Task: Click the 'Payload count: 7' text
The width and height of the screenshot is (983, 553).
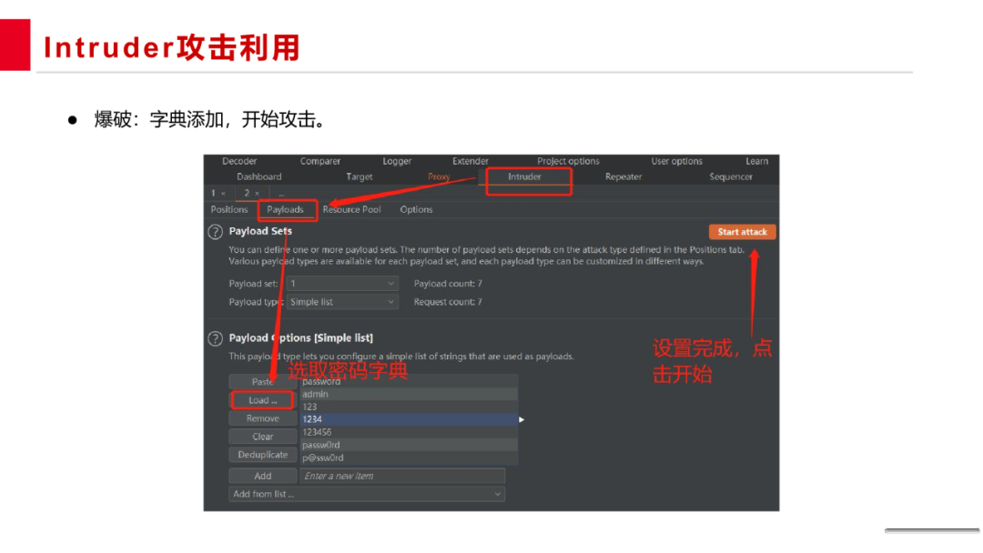Action: coord(448,284)
